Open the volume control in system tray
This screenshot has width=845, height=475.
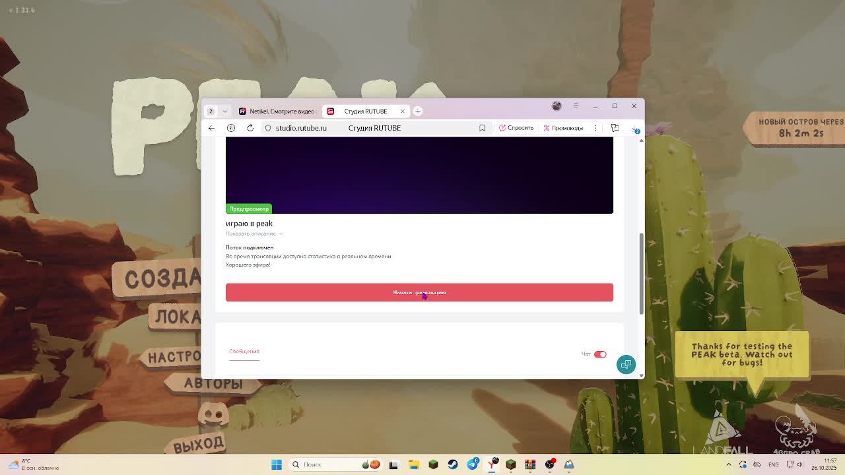pyautogui.click(x=799, y=464)
